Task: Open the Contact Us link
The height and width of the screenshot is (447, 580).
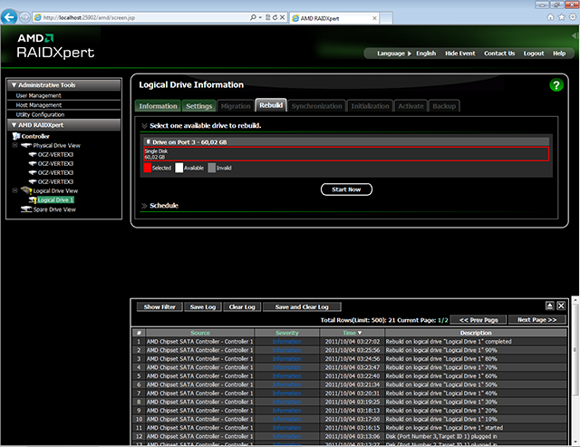Action: tap(499, 53)
